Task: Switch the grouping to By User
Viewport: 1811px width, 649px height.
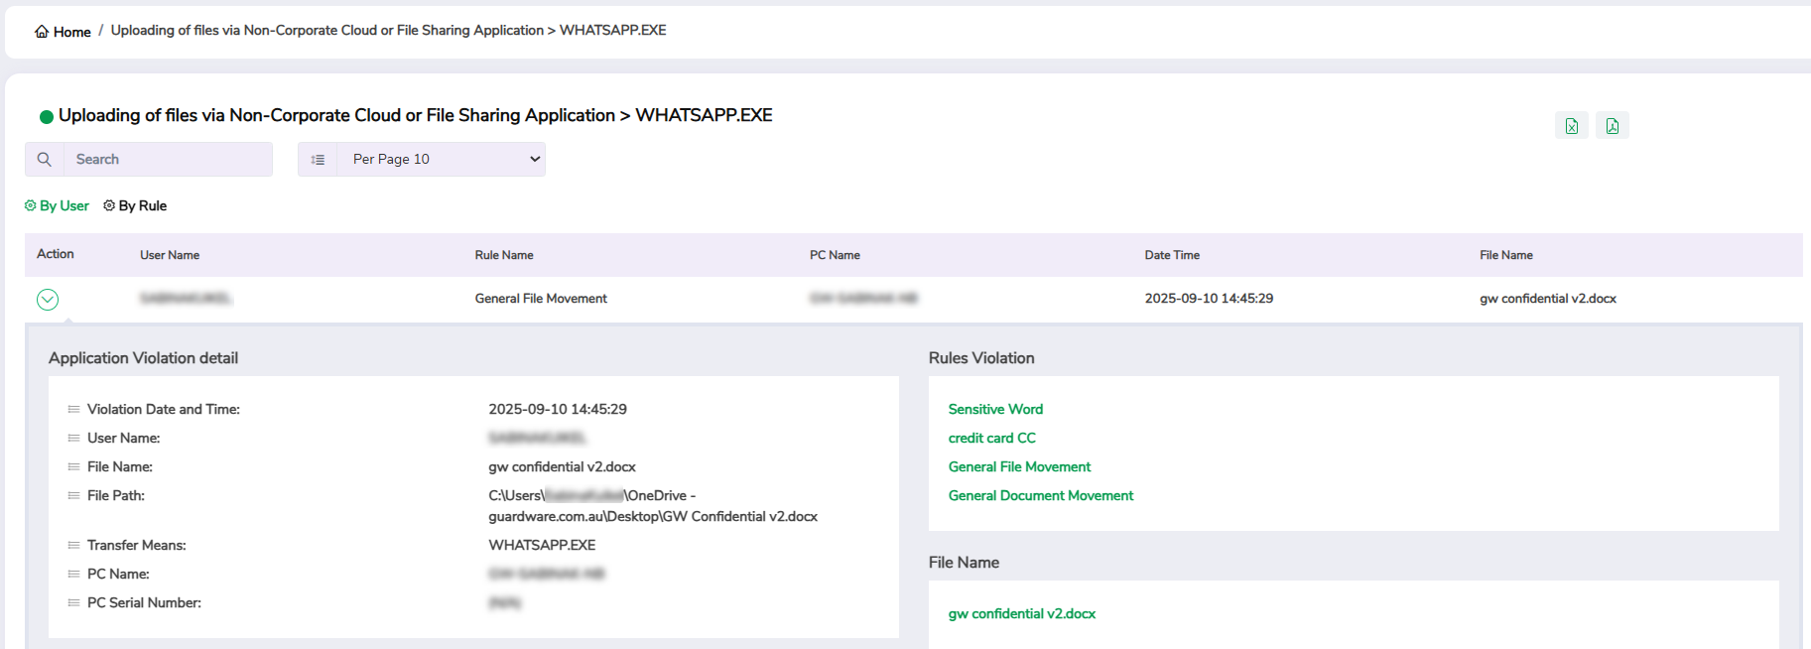Action: click(x=58, y=205)
